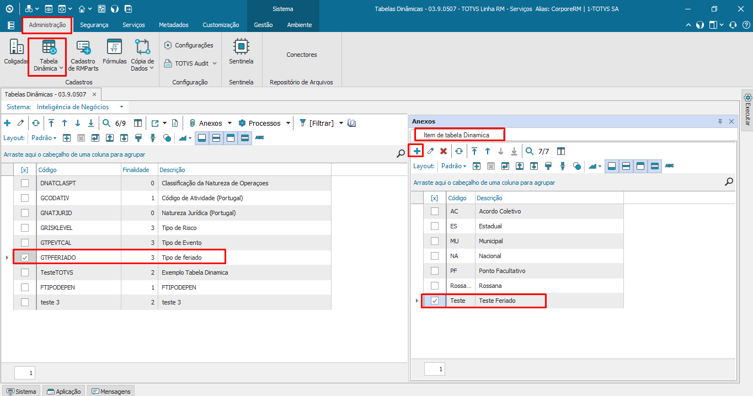Open the Fórmulas tool in the ribbon
753x396 pixels.
pyautogui.click(x=114, y=53)
